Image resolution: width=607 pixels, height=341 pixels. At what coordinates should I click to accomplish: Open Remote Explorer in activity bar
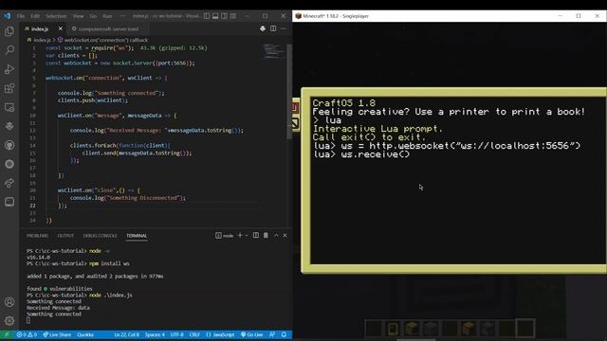pyautogui.click(x=9, y=107)
